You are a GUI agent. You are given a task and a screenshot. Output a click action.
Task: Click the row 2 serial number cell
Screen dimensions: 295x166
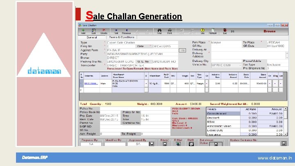click(x=81, y=90)
